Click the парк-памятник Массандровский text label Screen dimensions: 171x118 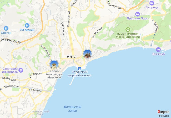(x=128, y=35)
